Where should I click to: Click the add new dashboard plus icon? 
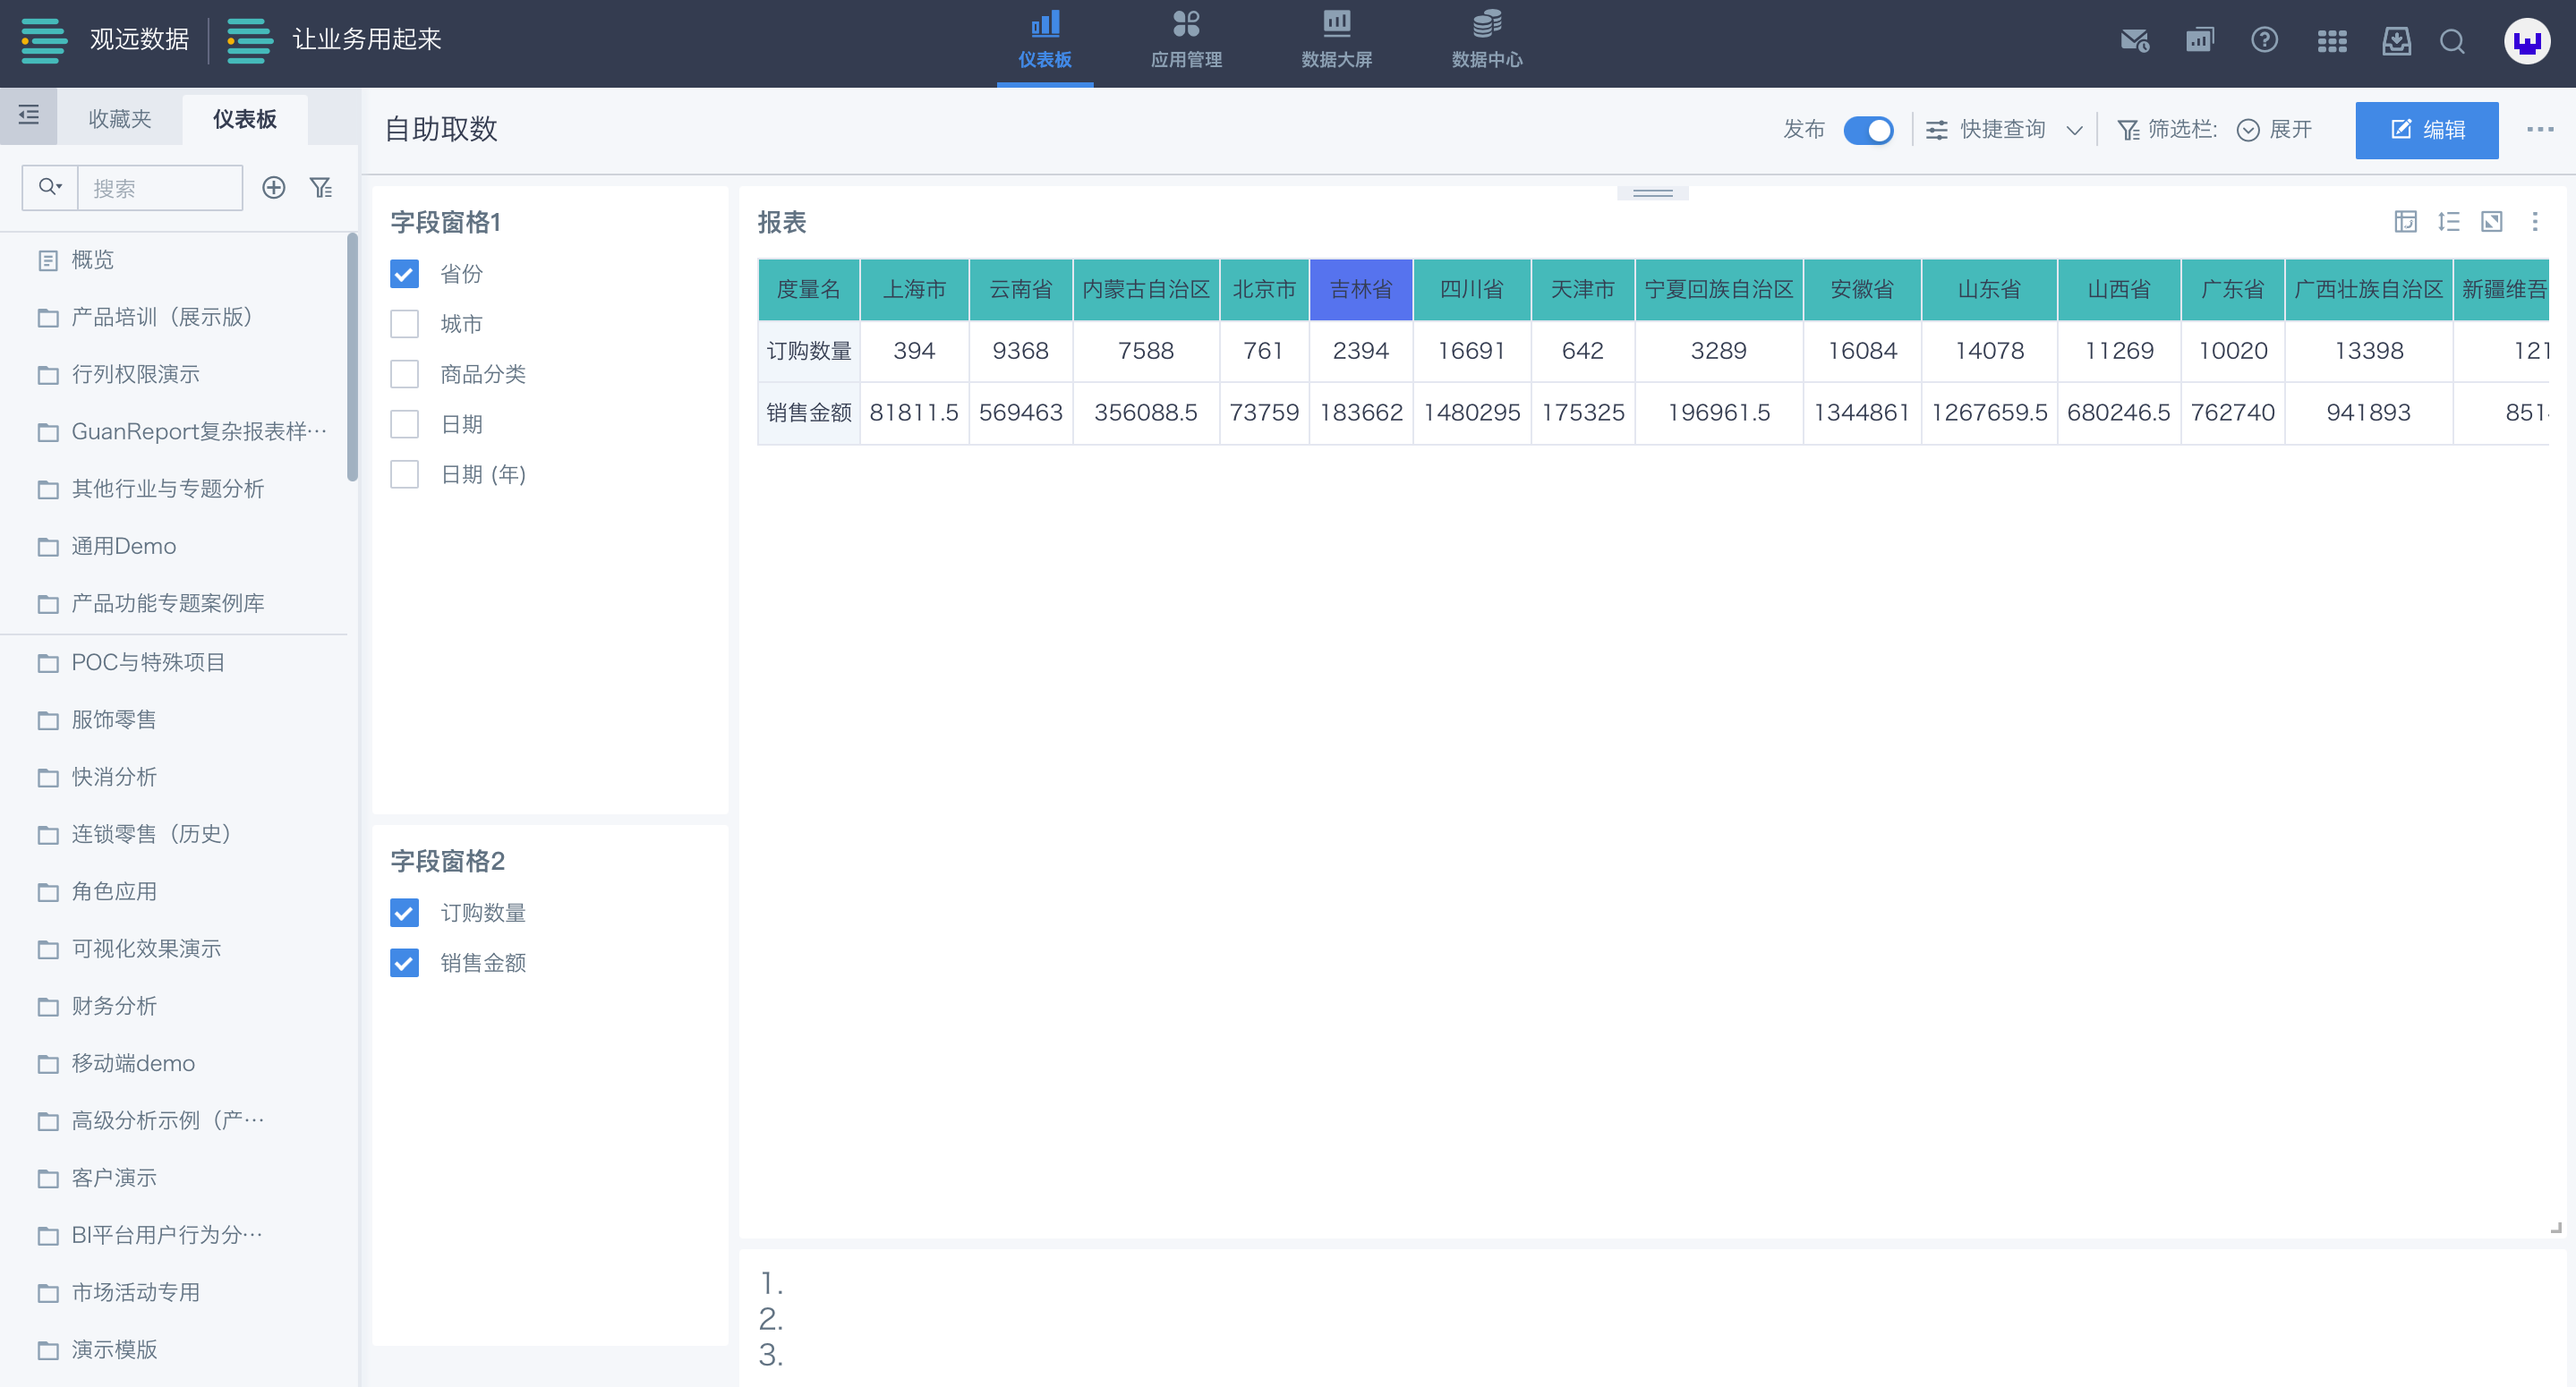coord(273,188)
